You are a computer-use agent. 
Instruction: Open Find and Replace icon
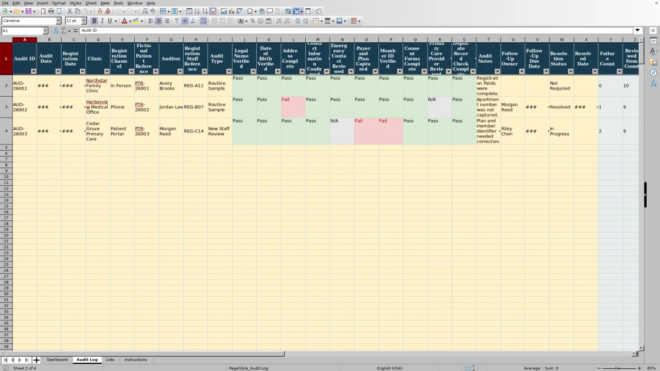(x=145, y=11)
